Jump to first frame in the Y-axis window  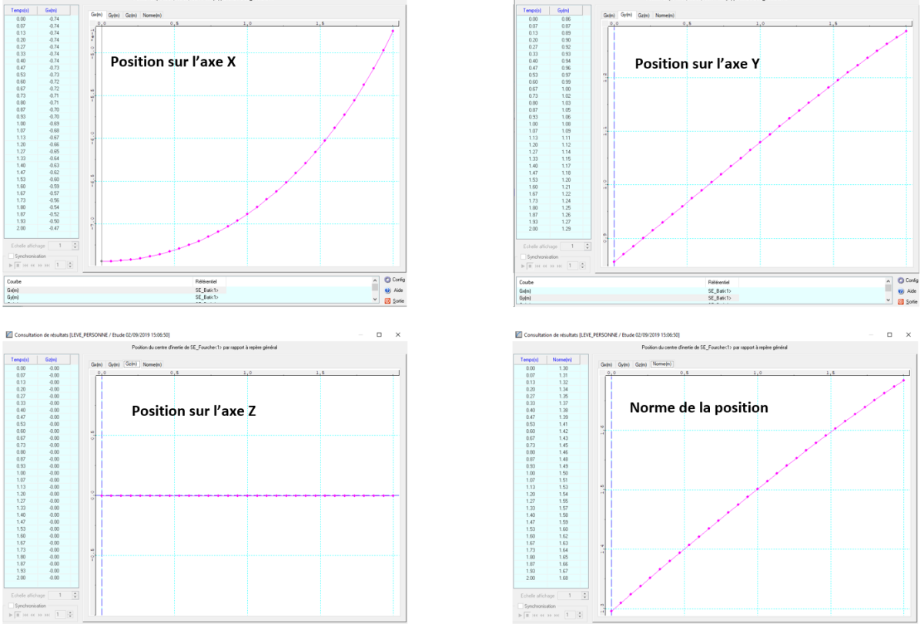coord(537,266)
